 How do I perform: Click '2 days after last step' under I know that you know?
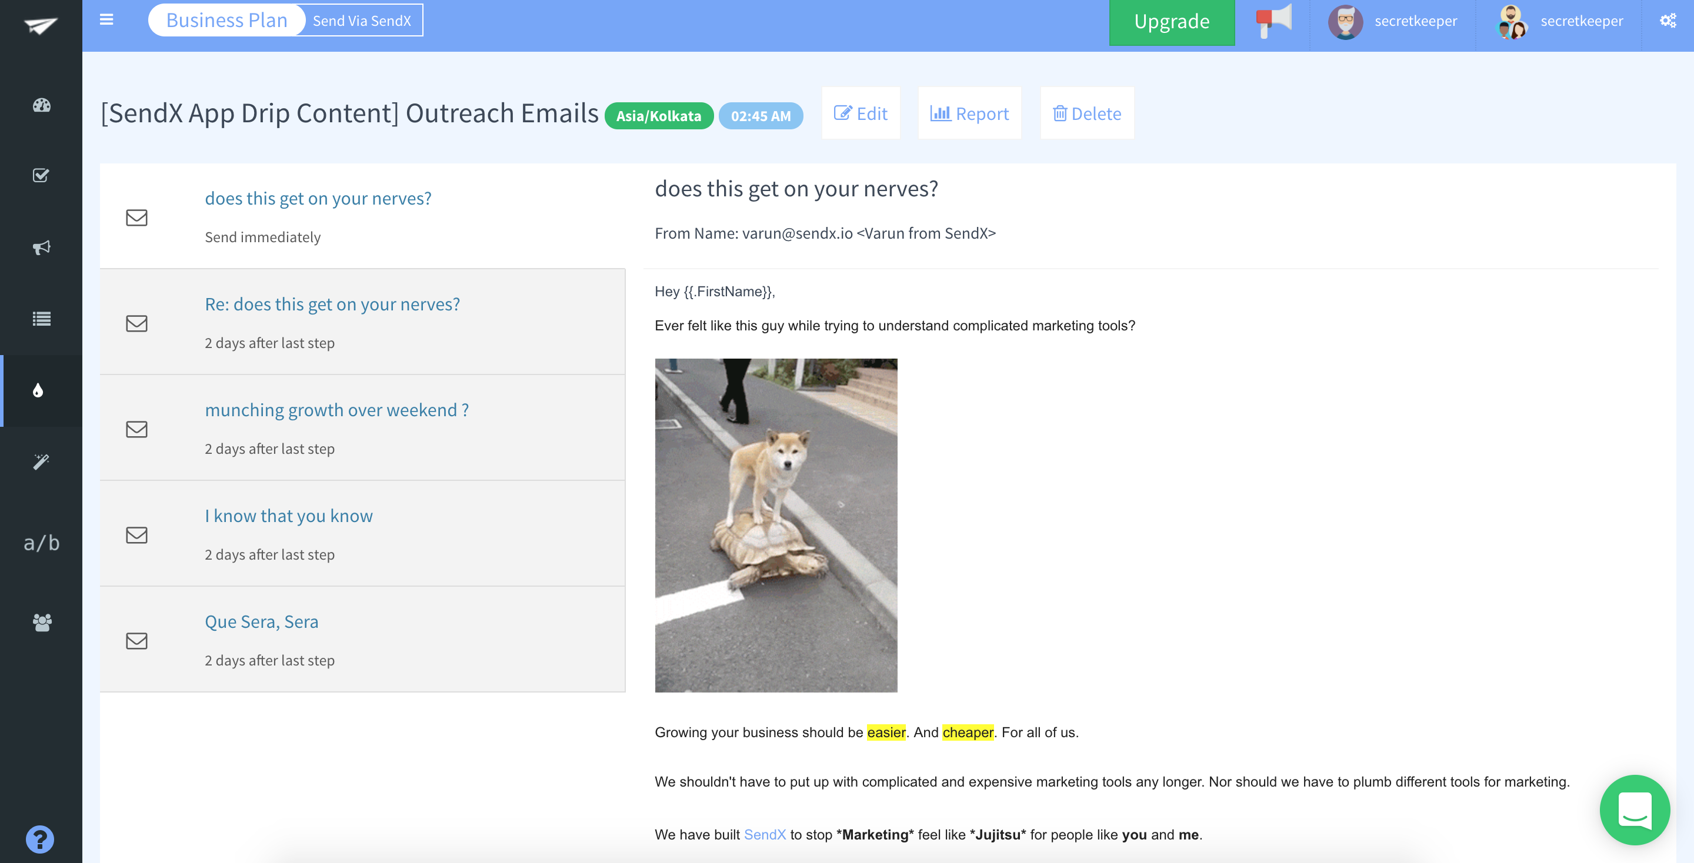point(269,554)
